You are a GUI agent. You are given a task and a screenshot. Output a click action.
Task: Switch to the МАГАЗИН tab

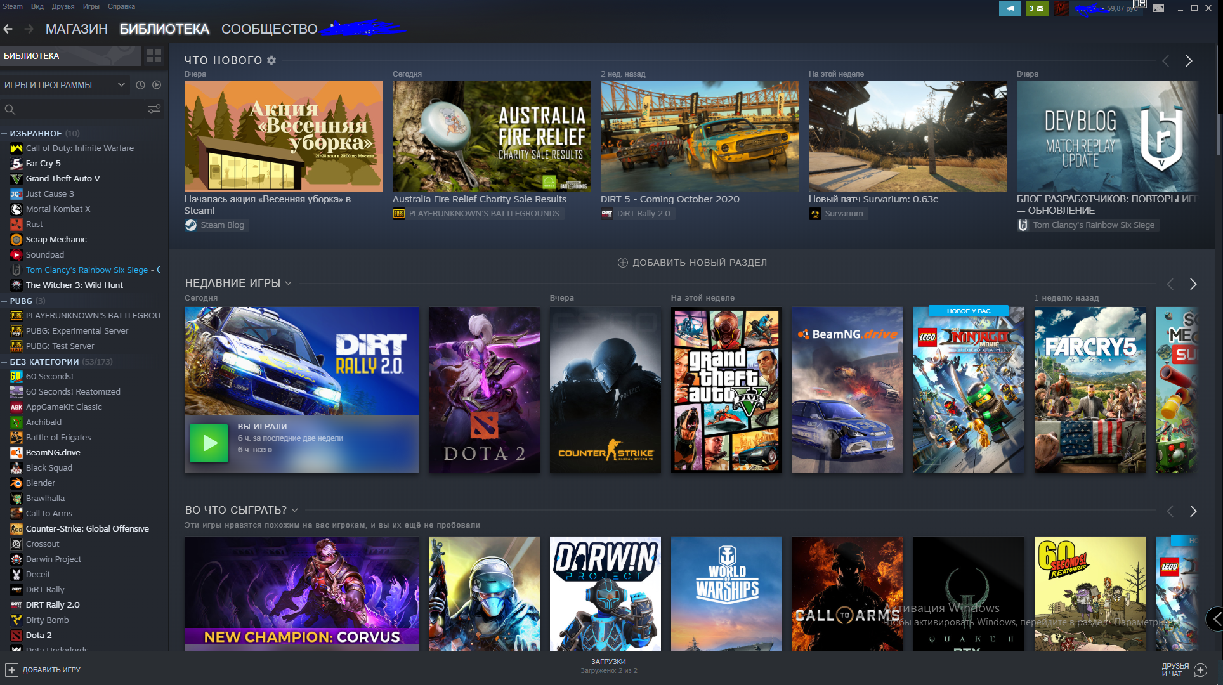[x=77, y=29]
